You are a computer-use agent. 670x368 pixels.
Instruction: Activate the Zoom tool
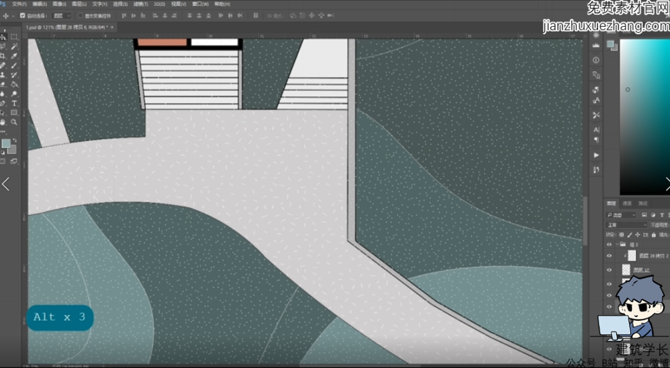(x=14, y=122)
